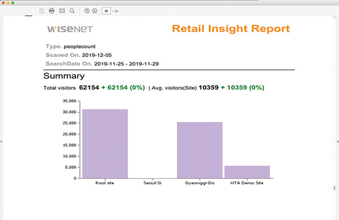This screenshot has height=220, width=339.
Task: Go to previous page arrow
Action: (x=87, y=11)
